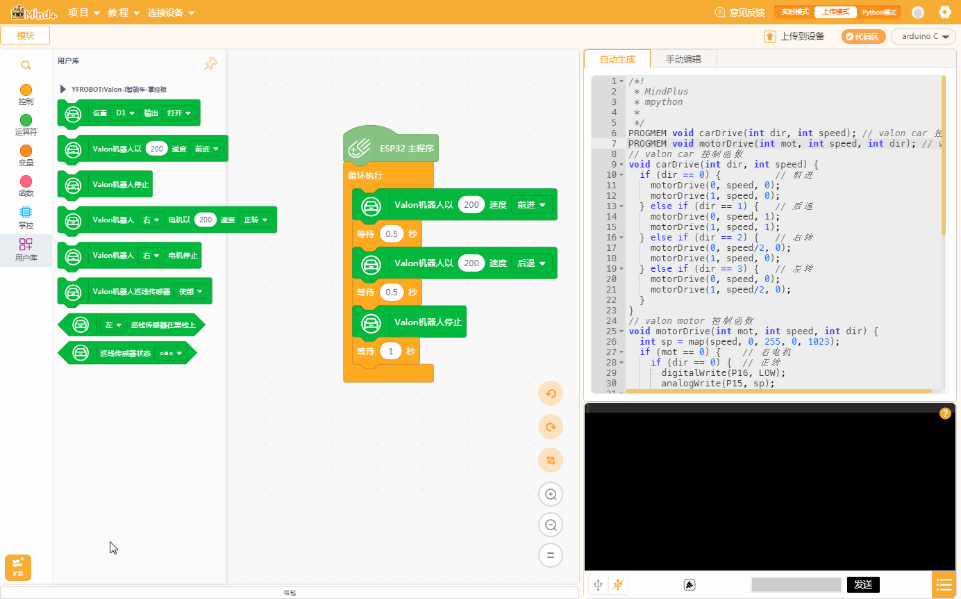Click the redo icon on canvas
961x599 pixels.
click(551, 427)
